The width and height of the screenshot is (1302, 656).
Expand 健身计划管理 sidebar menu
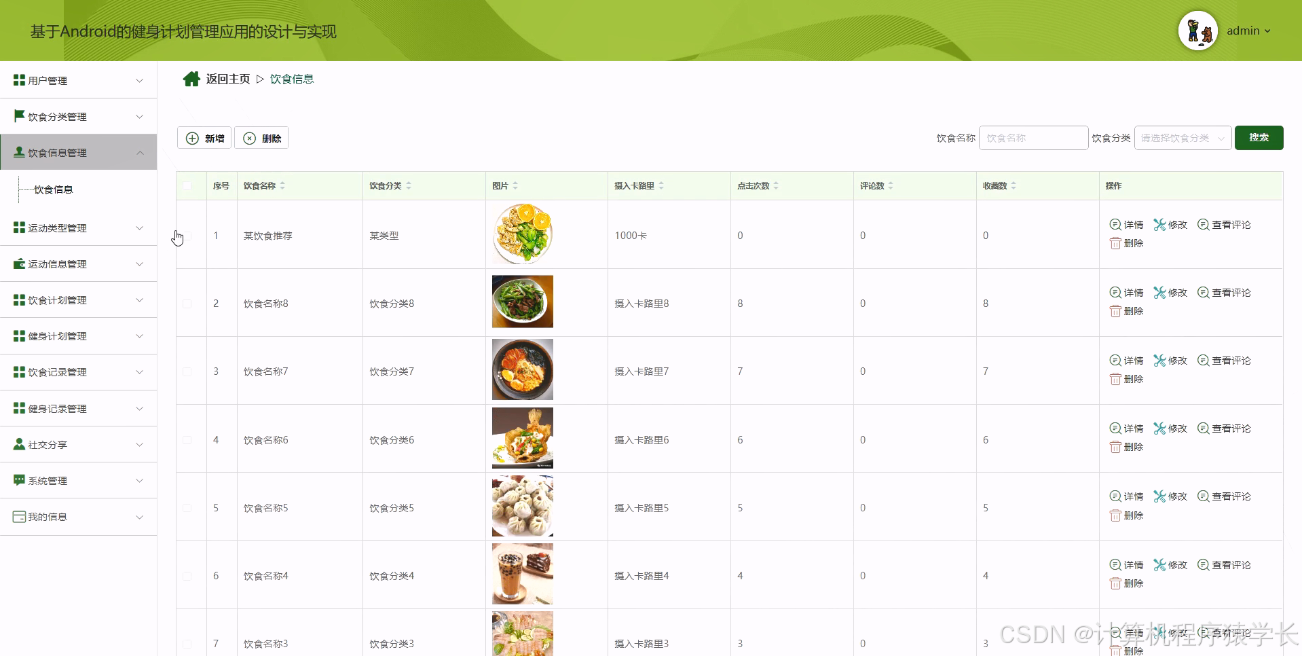pos(78,336)
